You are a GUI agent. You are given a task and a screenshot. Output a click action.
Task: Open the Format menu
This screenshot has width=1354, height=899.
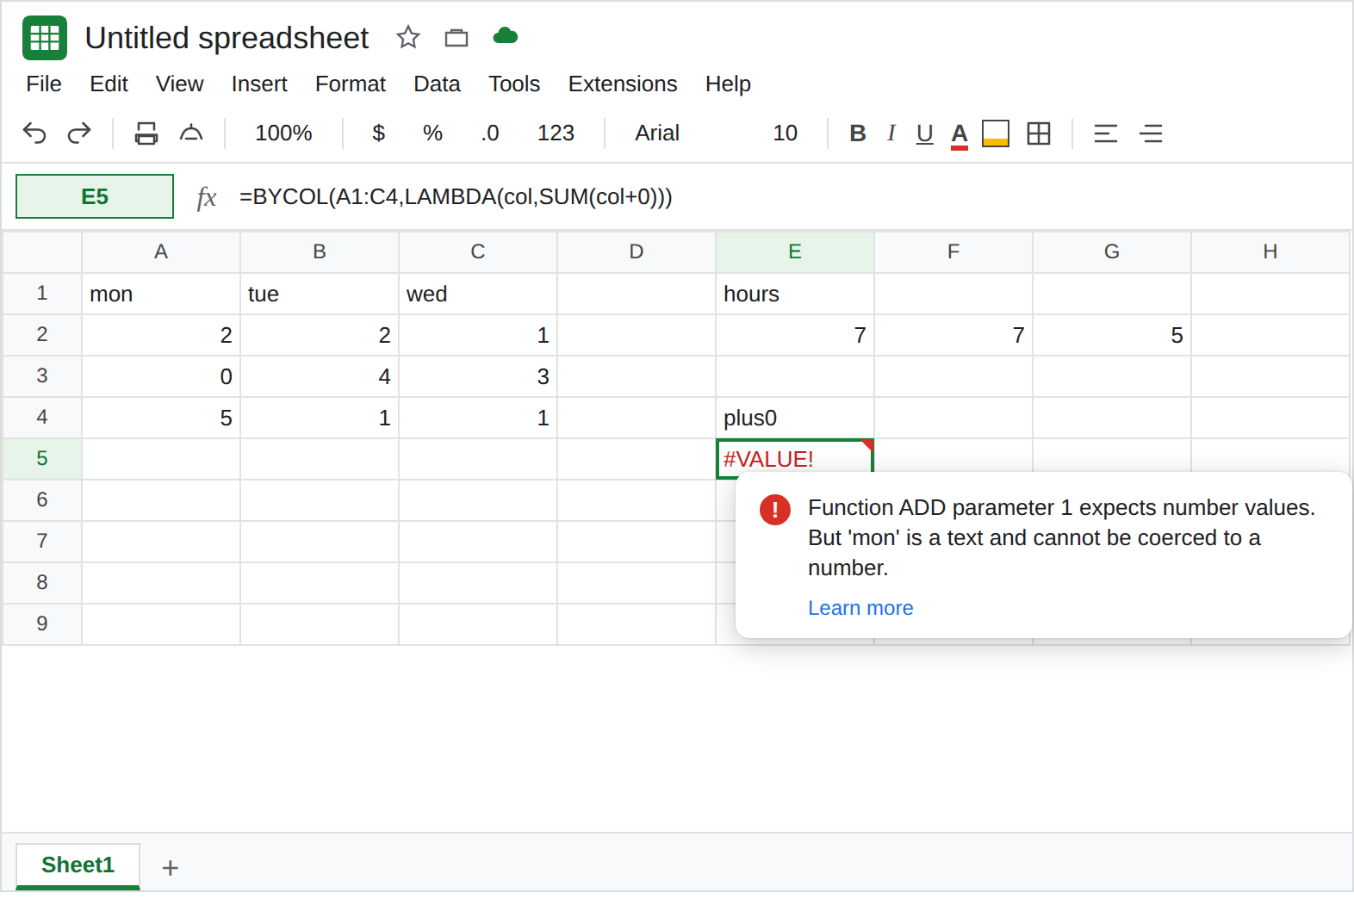coord(351,84)
